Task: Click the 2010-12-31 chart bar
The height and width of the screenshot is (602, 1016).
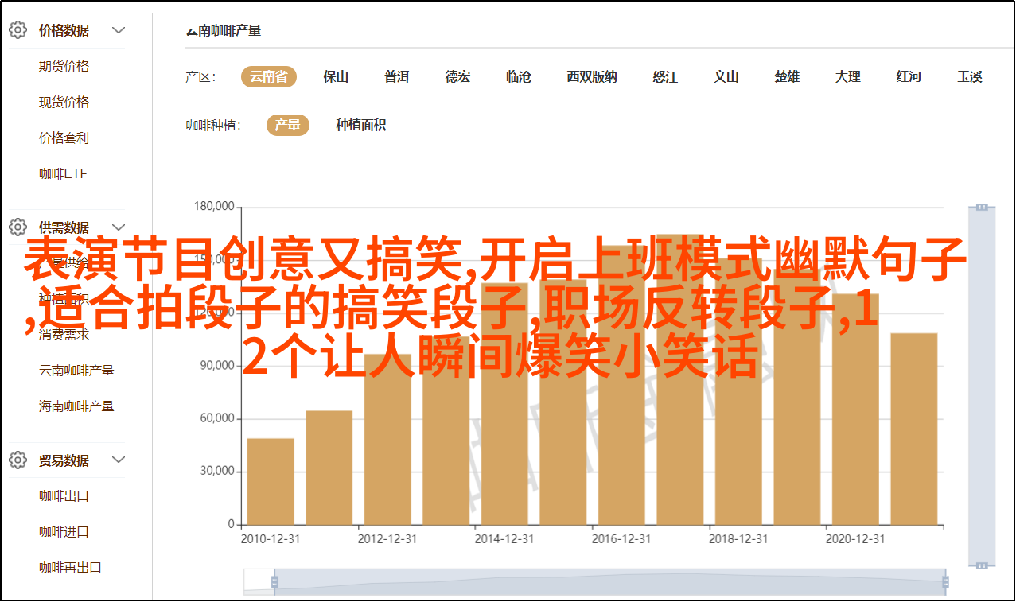Action: coord(271,481)
